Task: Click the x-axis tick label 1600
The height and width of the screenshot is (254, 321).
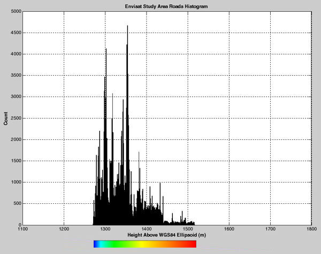Action: coord(229,229)
